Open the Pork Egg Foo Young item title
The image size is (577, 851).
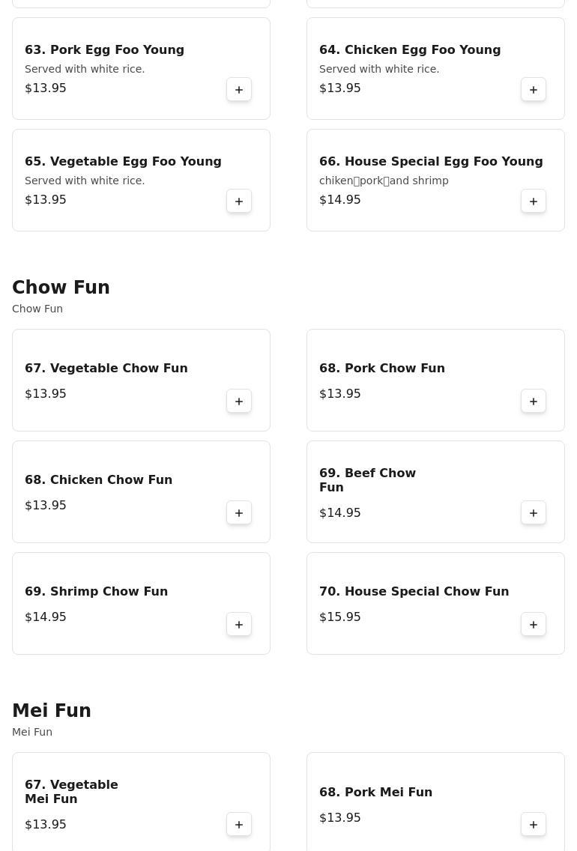[104, 49]
